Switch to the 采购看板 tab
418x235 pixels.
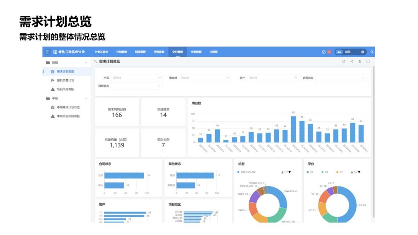(x=159, y=52)
